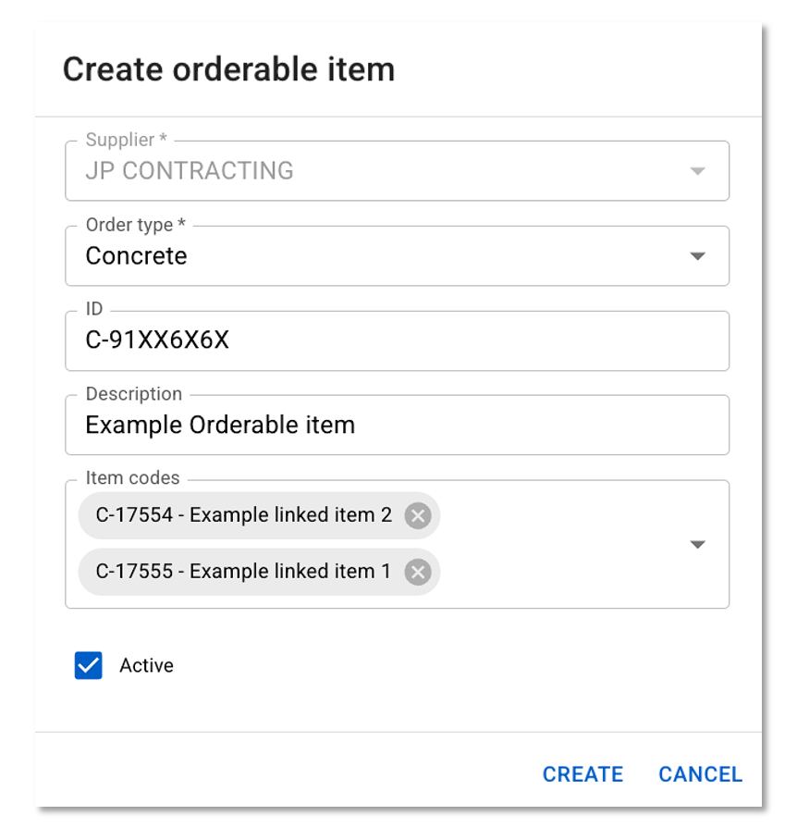Click the Supplier dropdown arrow

(698, 171)
